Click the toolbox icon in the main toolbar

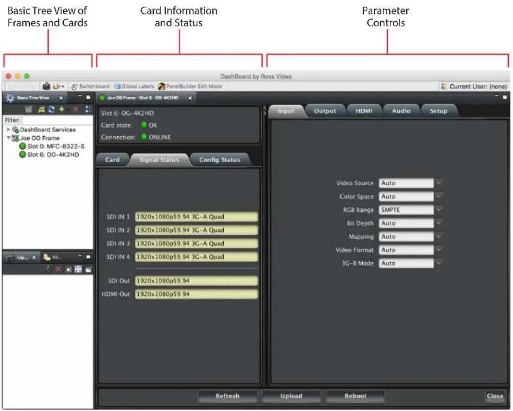pyautogui.click(x=46, y=86)
